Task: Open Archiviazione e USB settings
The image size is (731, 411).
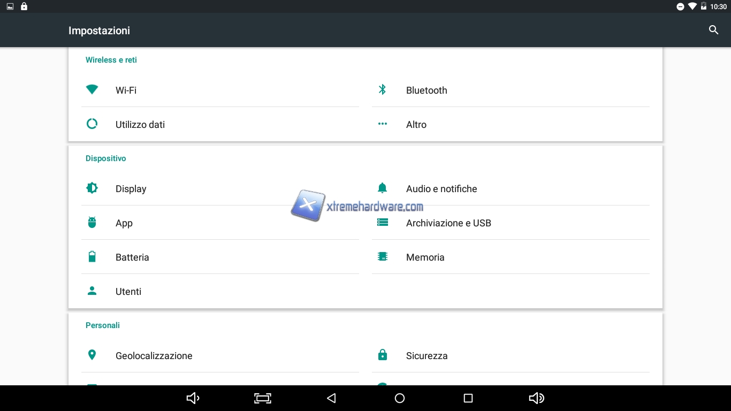Action: [448, 223]
